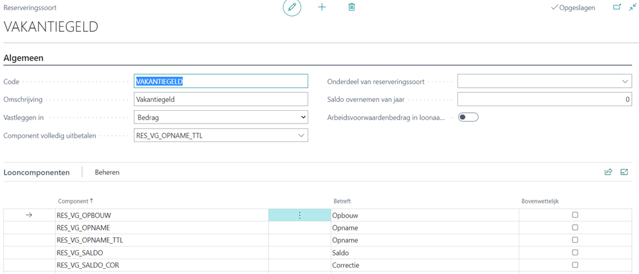Click the collapse page arrows icon
The height and width of the screenshot is (274, 639).
click(x=633, y=8)
